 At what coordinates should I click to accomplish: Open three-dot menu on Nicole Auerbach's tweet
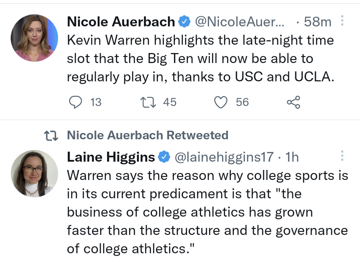[x=342, y=21]
